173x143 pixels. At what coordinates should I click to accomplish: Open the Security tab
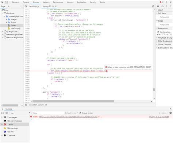coord(93,2)
